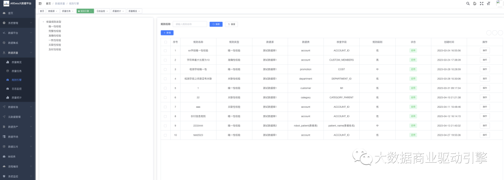Screen dimensions: 504x180
Task: Click the 质量概览 chart icon in the sidebar
Action: 8,62
